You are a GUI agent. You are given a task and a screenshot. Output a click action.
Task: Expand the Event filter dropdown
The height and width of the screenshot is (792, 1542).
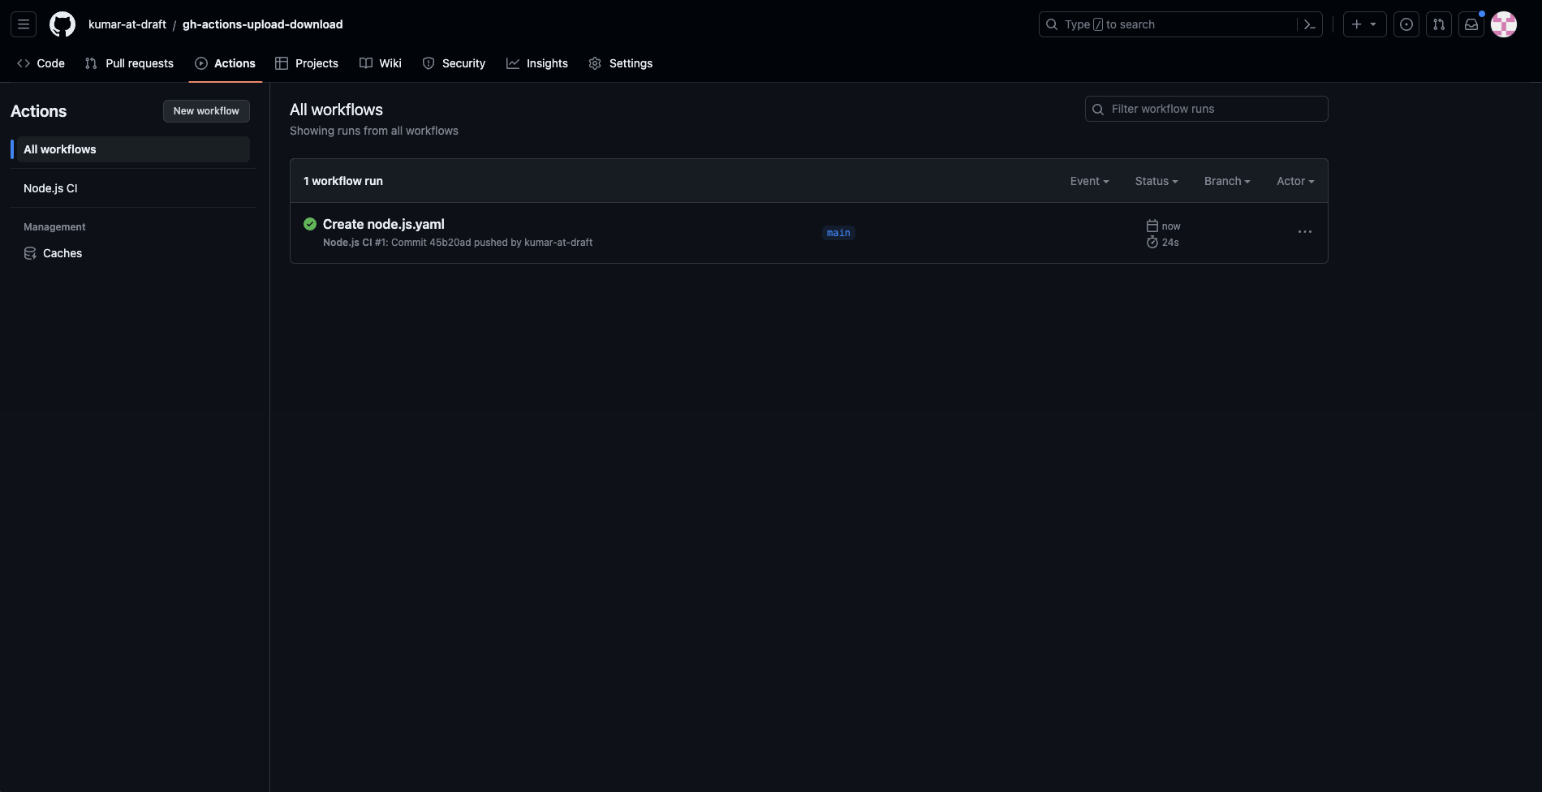pos(1089,181)
